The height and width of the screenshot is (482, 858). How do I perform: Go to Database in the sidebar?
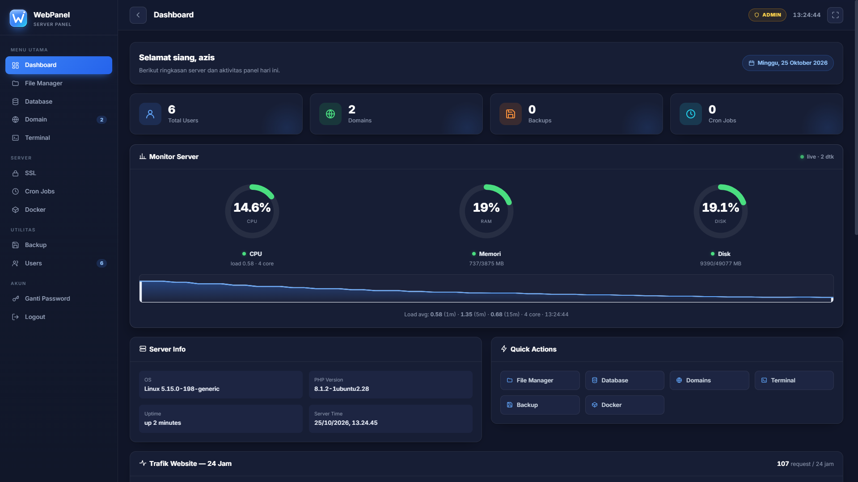pyautogui.click(x=59, y=102)
